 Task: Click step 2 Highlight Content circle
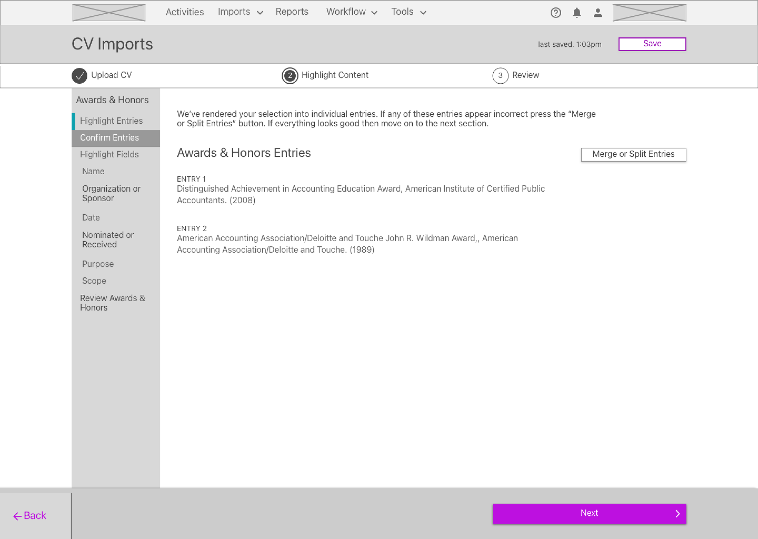[290, 75]
